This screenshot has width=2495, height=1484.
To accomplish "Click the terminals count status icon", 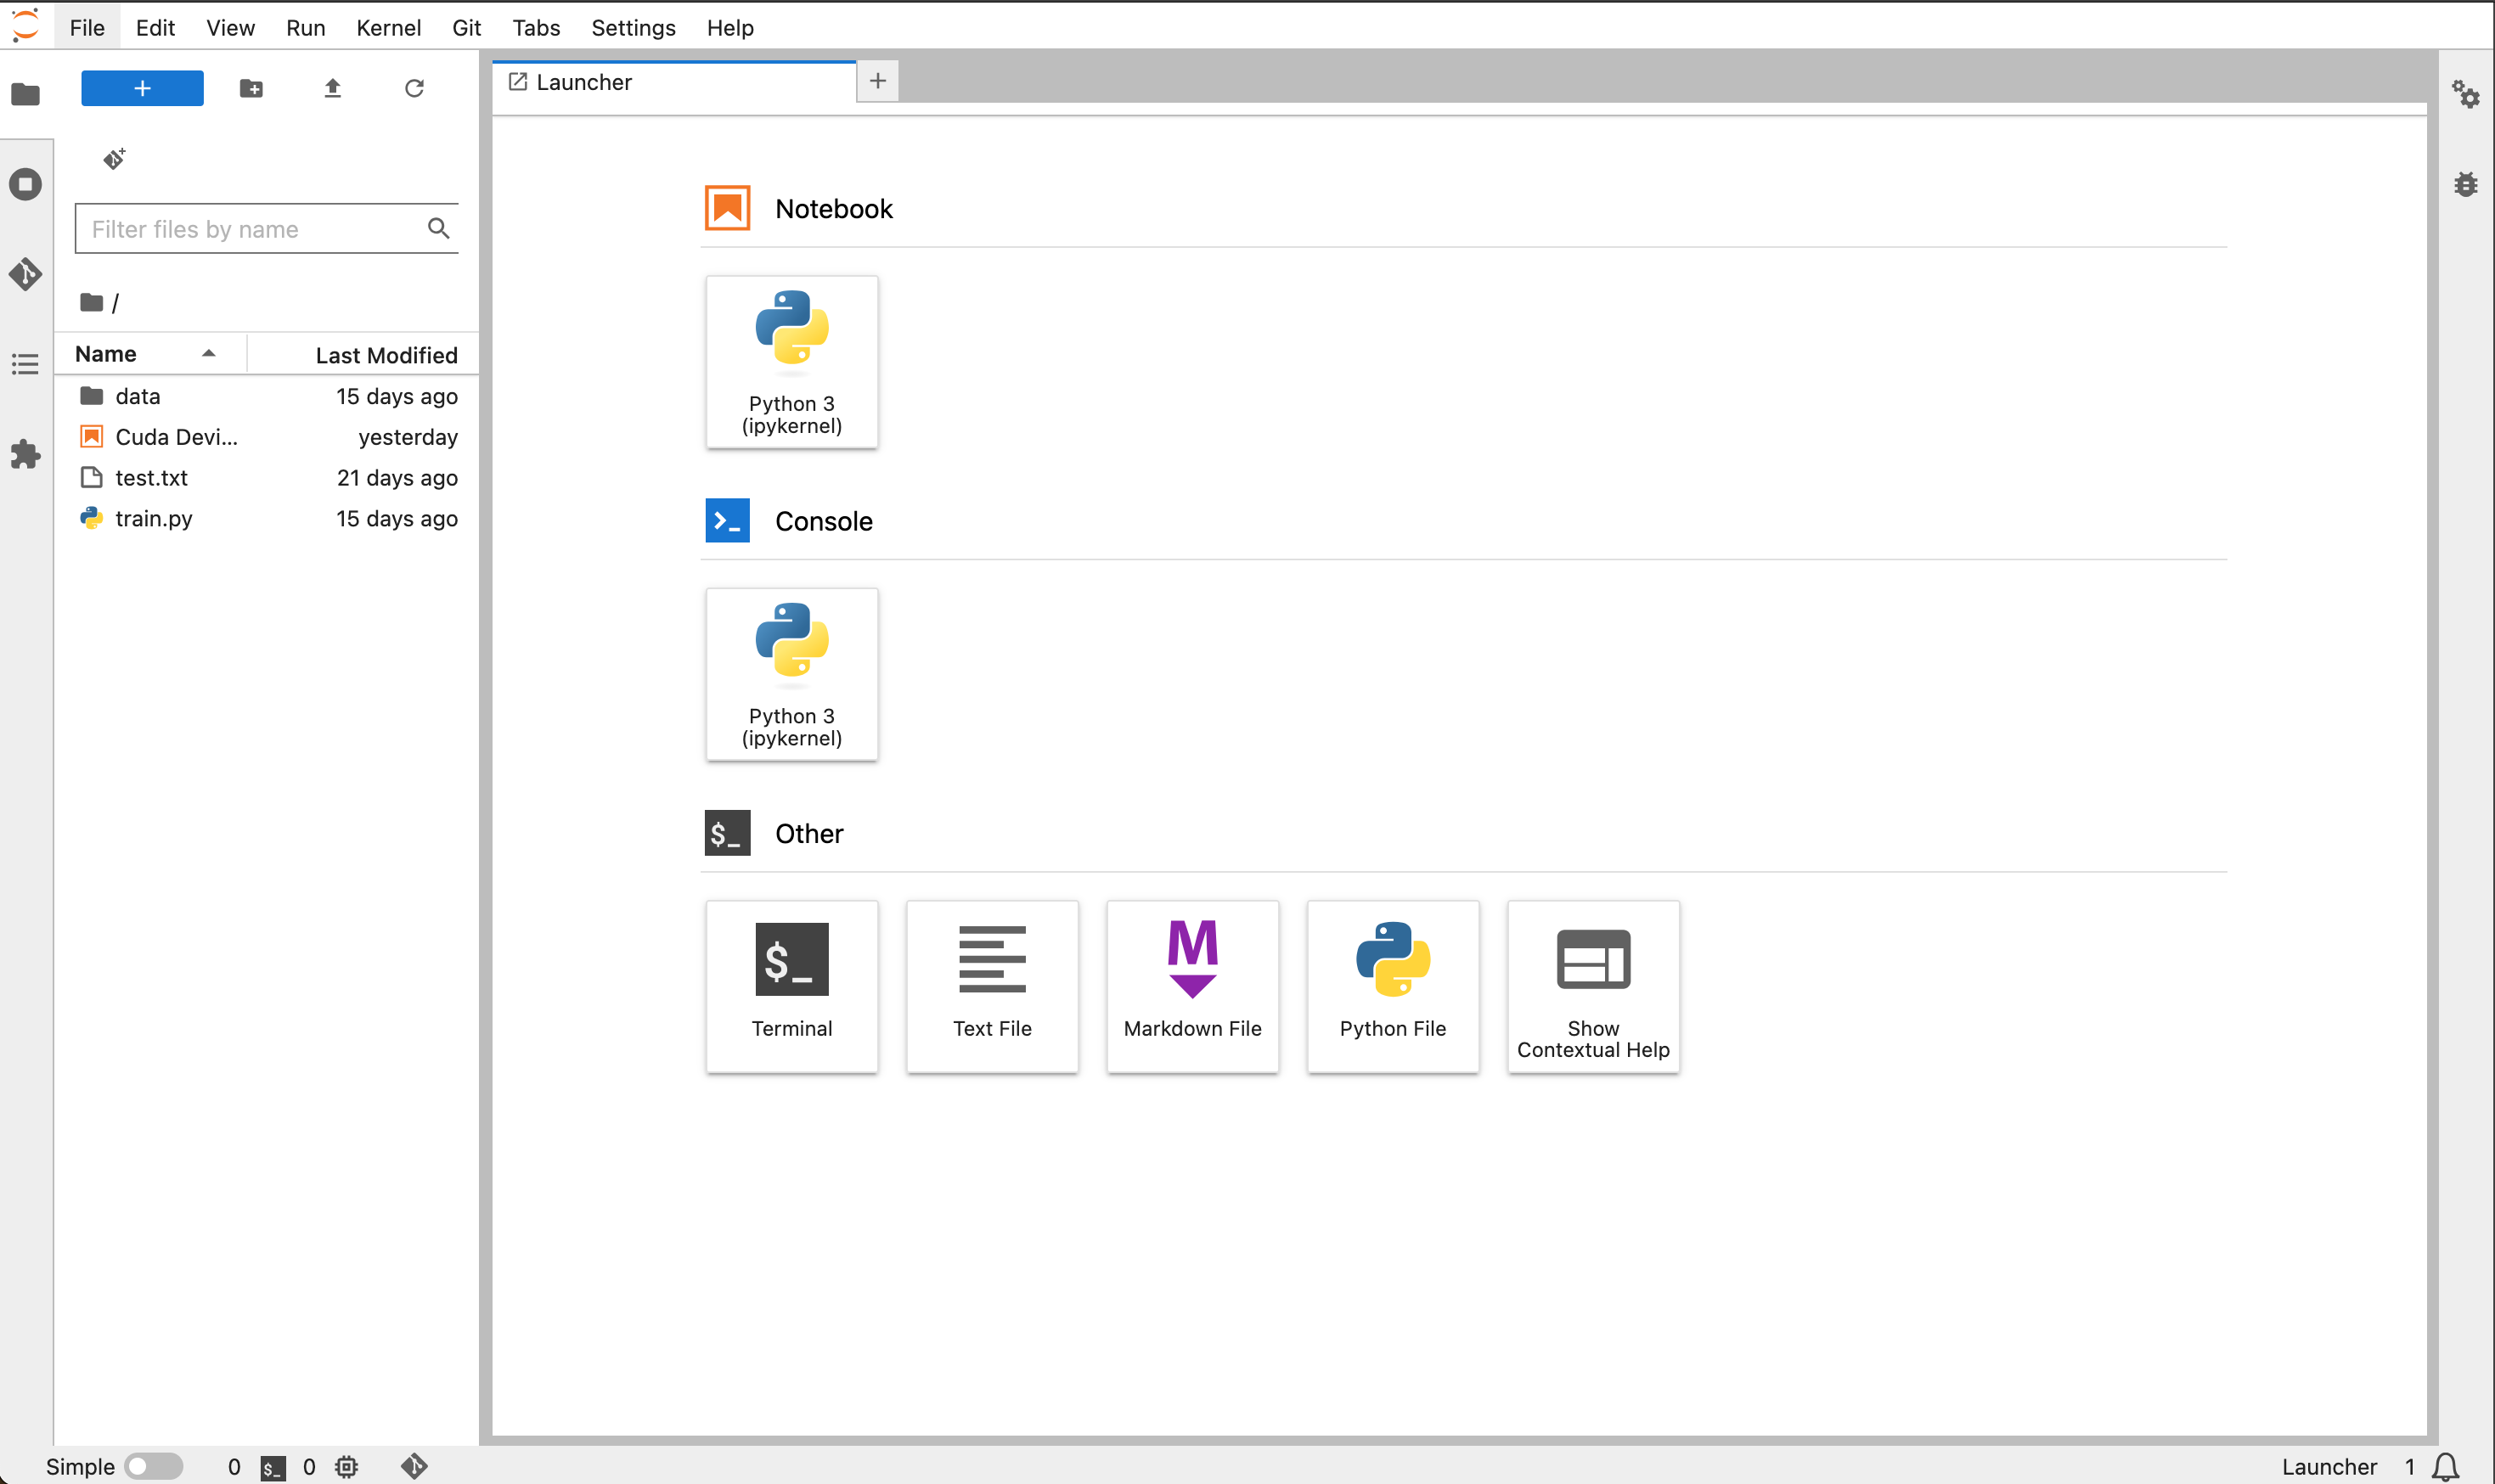I will click(273, 1467).
